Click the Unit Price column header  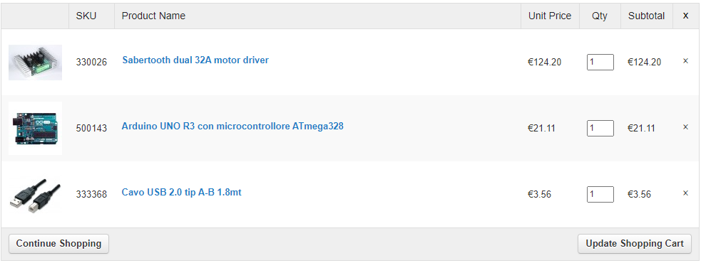[x=550, y=16]
